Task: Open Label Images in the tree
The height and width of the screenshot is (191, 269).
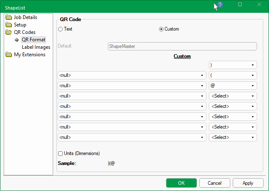Action: coord(36,47)
